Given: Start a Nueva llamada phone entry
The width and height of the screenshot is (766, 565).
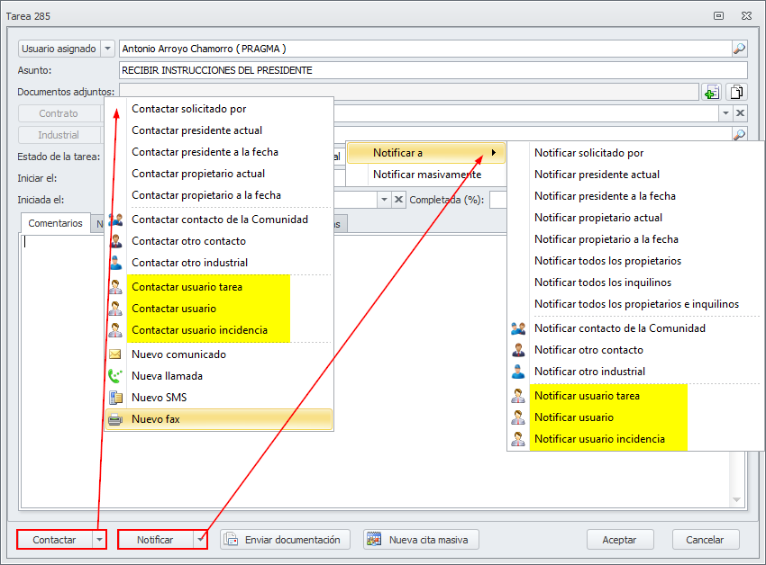Looking at the screenshot, I should coord(219,376).
